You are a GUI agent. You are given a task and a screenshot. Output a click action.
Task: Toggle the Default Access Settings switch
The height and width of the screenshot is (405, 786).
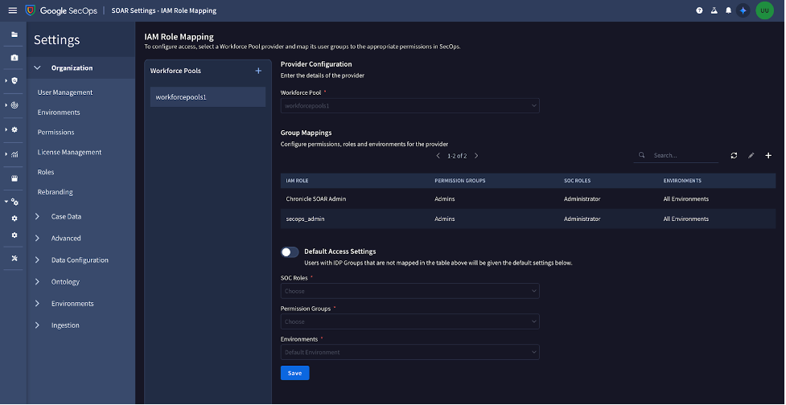(290, 252)
